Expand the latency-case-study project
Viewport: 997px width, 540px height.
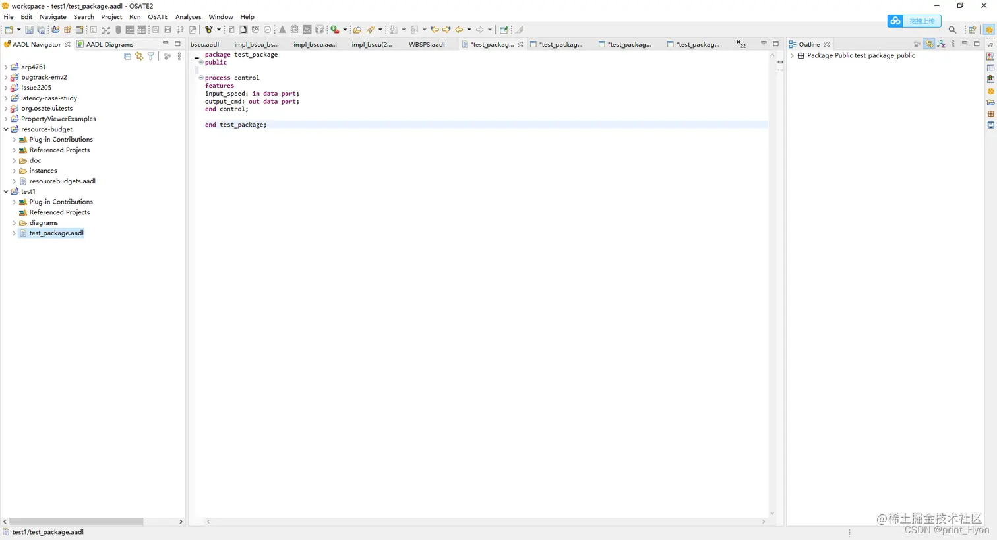[6, 98]
